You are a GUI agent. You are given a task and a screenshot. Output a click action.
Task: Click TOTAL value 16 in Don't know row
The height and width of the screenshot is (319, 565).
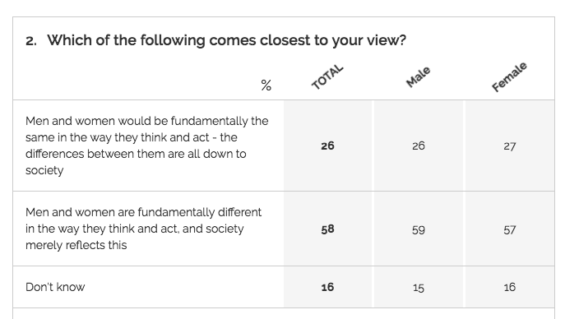(x=327, y=287)
